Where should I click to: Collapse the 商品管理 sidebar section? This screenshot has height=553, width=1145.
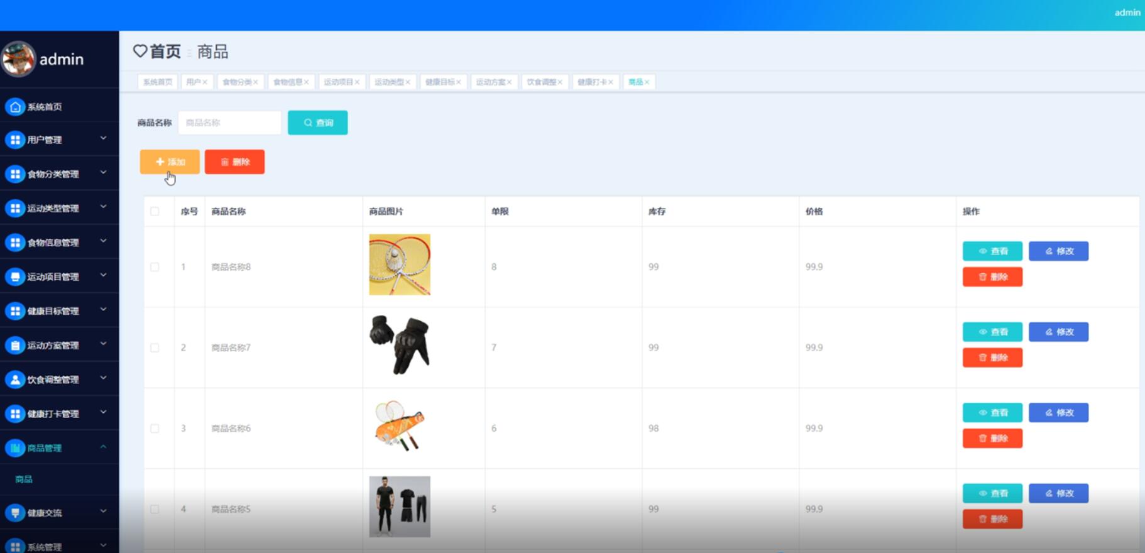[103, 447]
